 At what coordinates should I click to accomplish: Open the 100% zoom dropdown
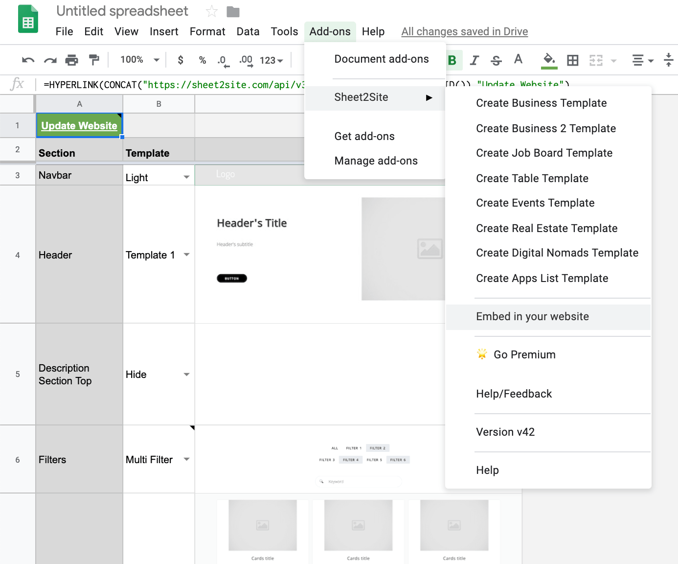[140, 60]
